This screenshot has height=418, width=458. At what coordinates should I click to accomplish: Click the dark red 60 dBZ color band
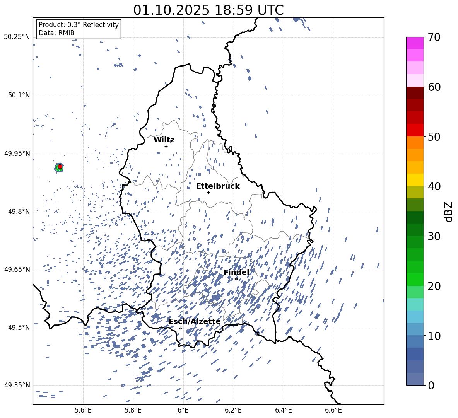[x=415, y=93]
